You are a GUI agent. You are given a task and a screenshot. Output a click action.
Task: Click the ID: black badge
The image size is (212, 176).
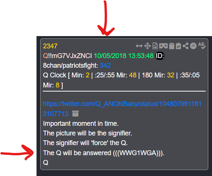click(x=160, y=56)
